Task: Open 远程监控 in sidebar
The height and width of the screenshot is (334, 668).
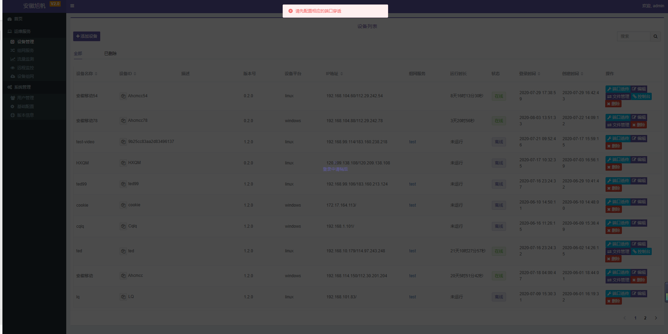Action: pos(34,68)
